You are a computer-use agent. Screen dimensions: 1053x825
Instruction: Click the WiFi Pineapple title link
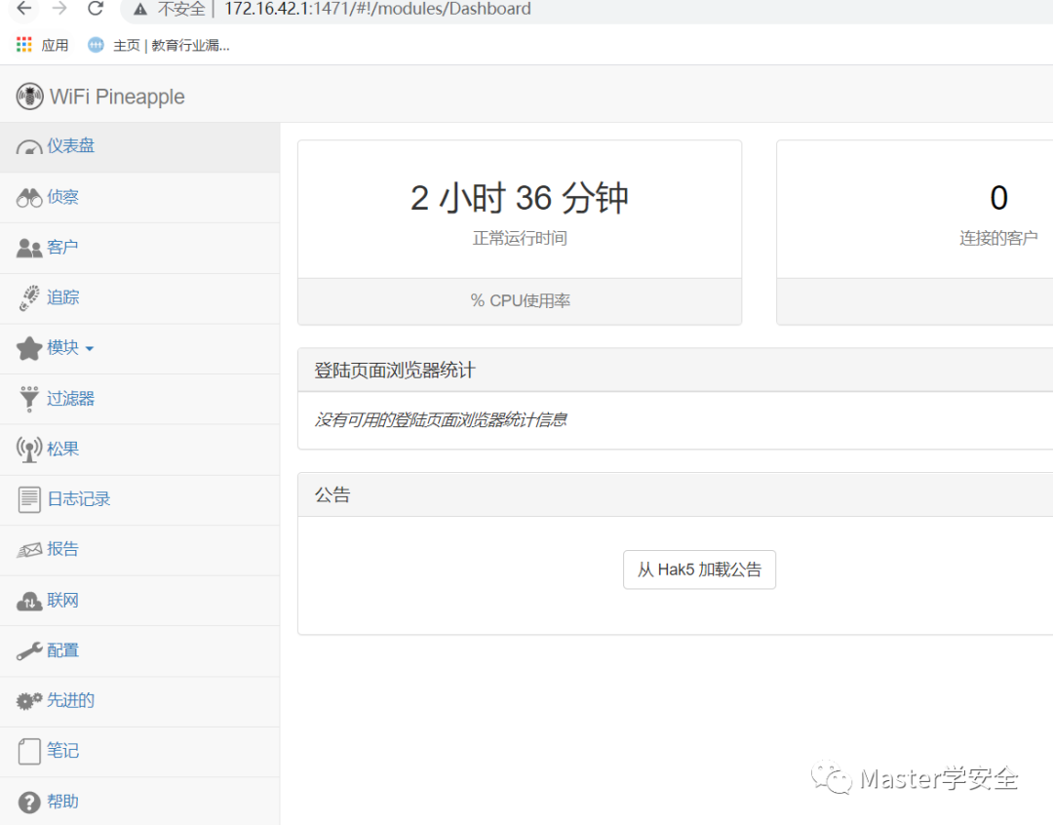click(x=117, y=97)
